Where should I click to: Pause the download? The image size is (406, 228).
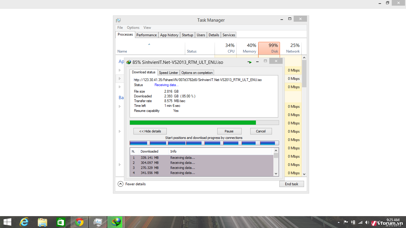(229, 131)
